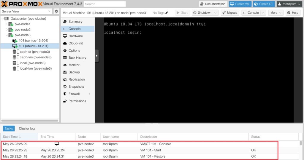Sort by the Status column header
This screenshot has width=304, height=160.
[x=273, y=137]
